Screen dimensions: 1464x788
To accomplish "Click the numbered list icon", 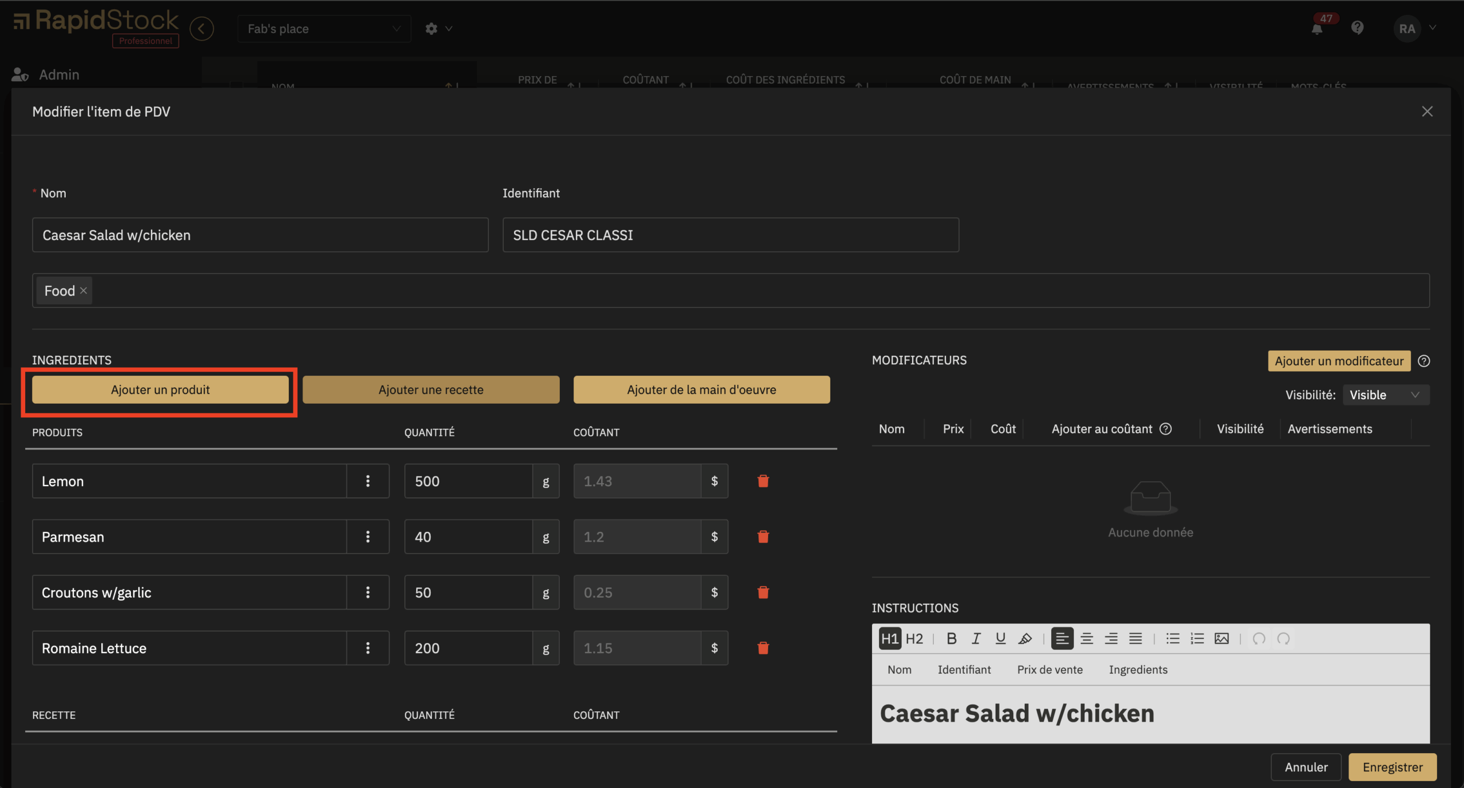I will pos(1197,639).
